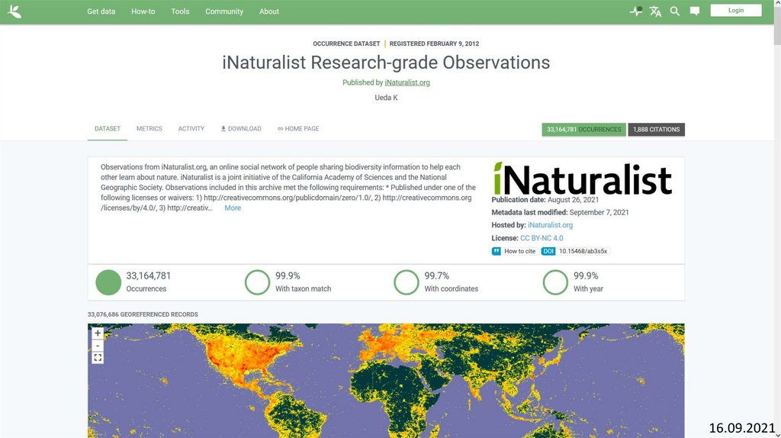Switch to the Activity tab
Image resolution: width=781 pixels, height=438 pixels.
(191, 129)
